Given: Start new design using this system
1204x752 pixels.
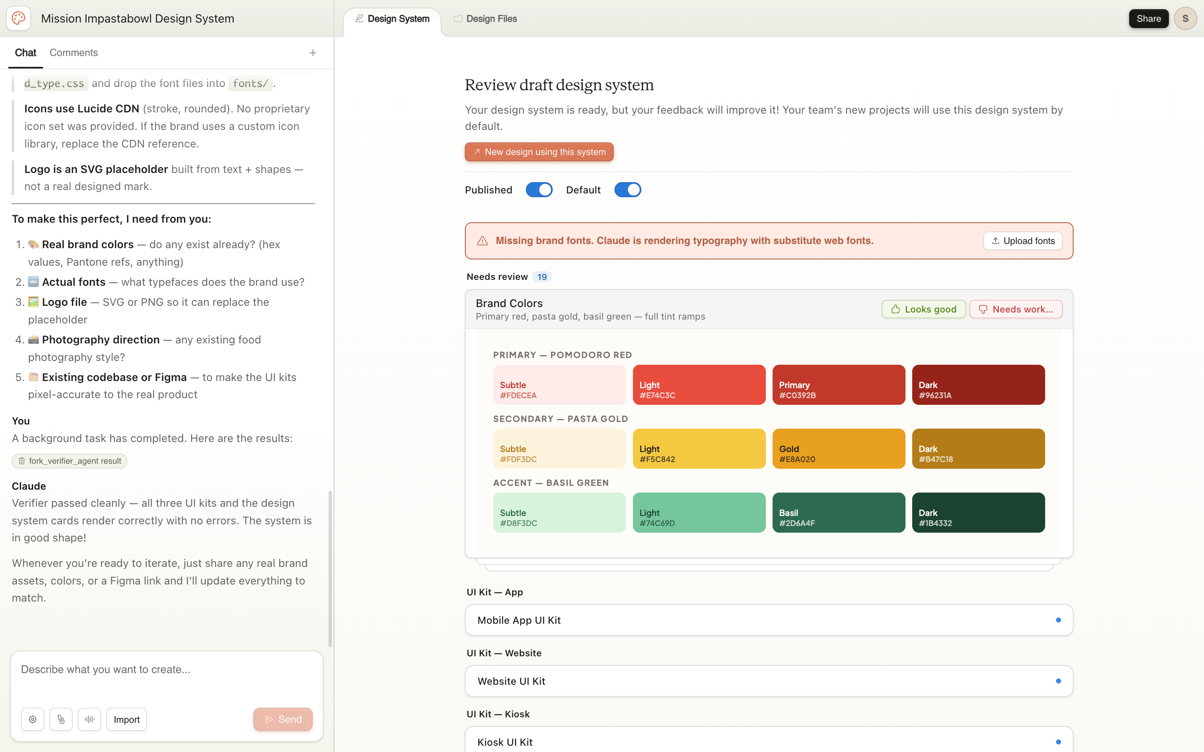Looking at the screenshot, I should pyautogui.click(x=539, y=152).
